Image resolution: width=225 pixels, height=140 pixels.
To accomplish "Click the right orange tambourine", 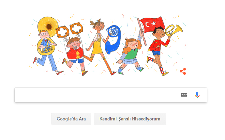I will coord(76,28).
